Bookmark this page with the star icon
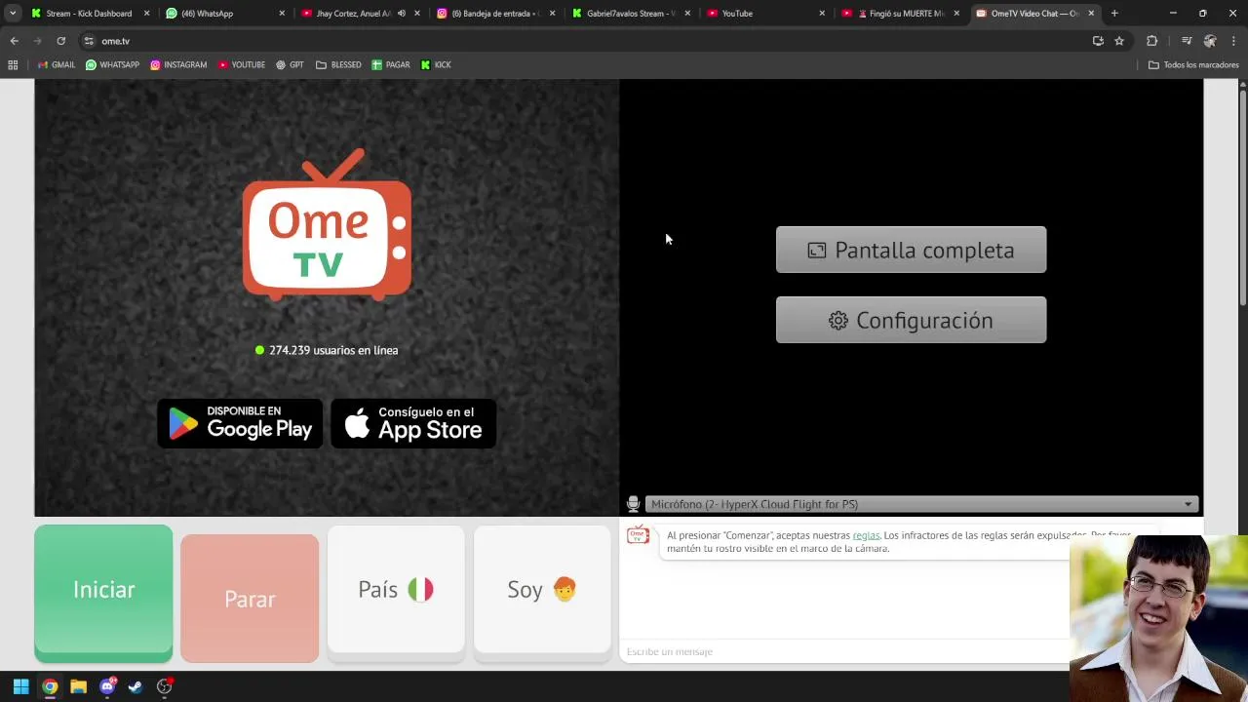This screenshot has height=702, width=1248. (x=1119, y=41)
